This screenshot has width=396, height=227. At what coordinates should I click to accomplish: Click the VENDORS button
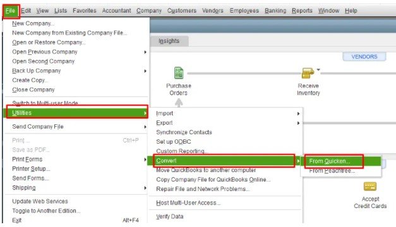click(364, 57)
